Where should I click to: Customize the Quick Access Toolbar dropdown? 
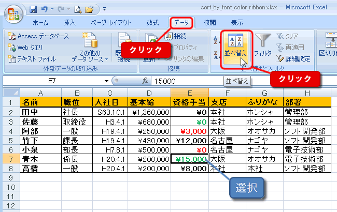104,9
